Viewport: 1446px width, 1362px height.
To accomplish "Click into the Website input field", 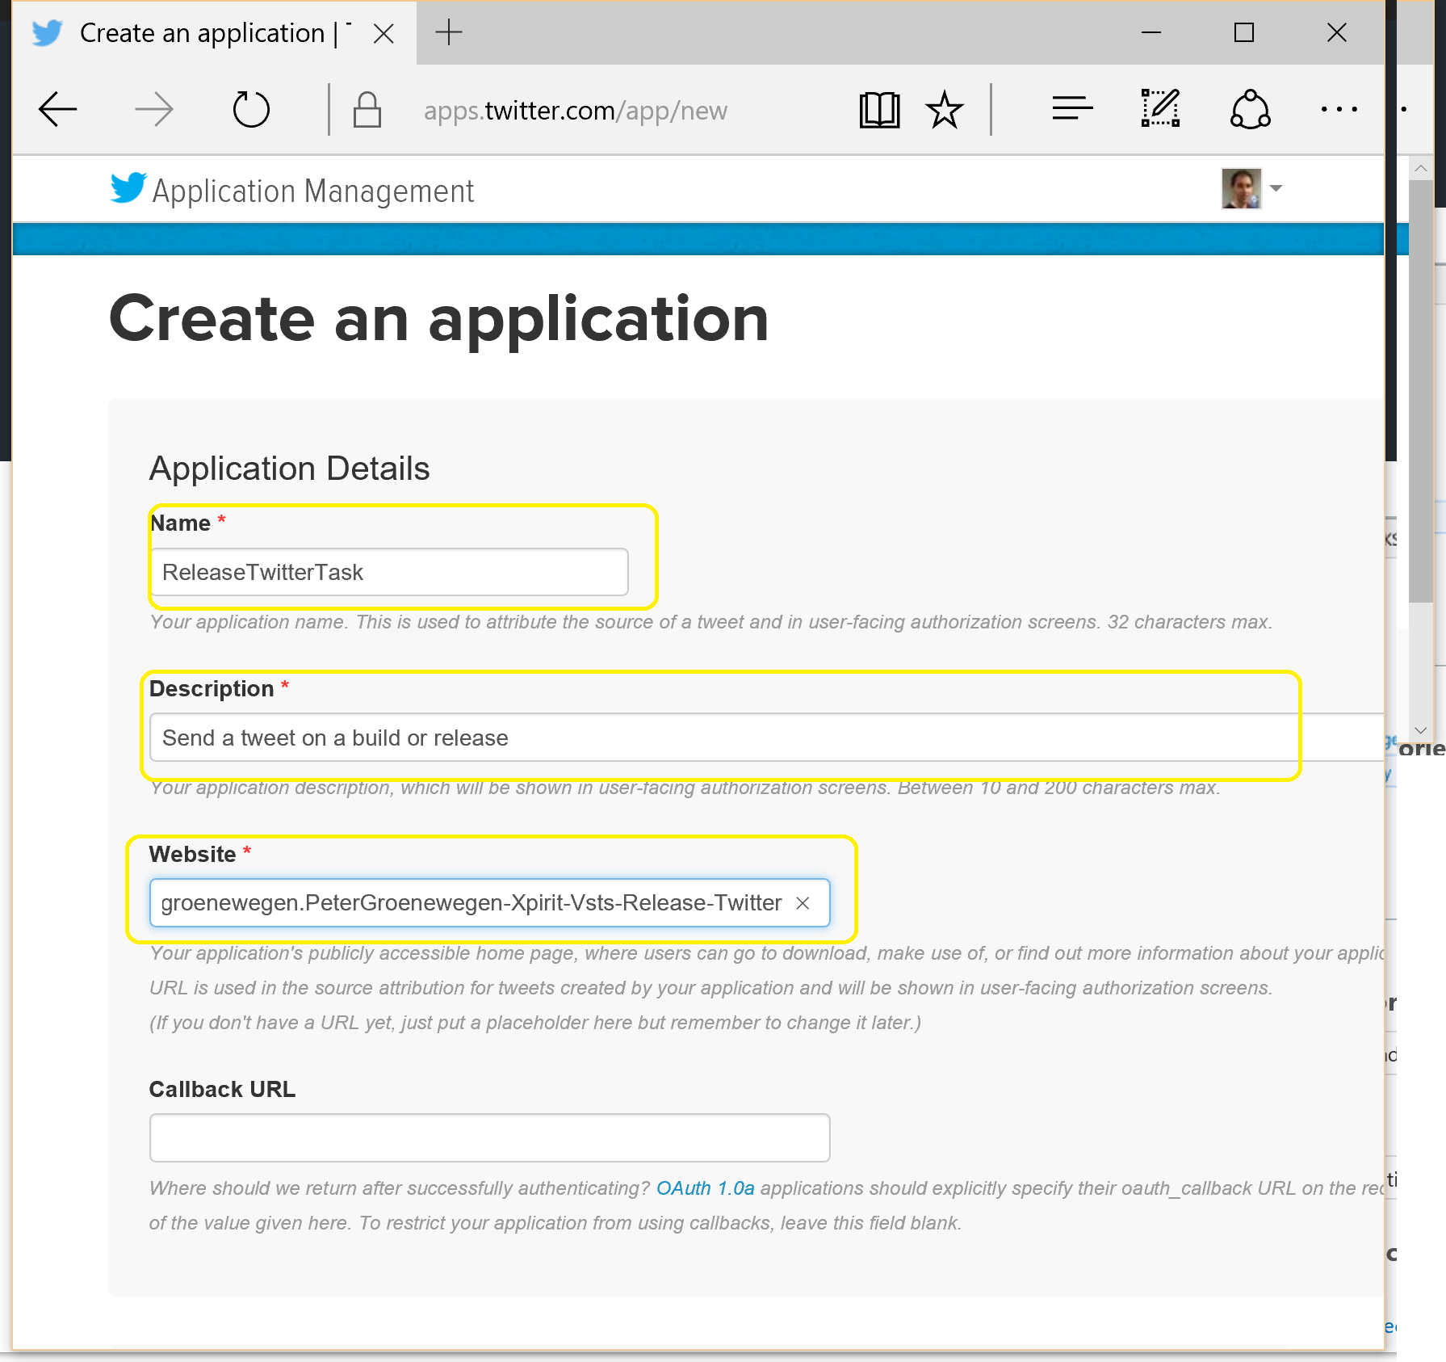I will [489, 902].
